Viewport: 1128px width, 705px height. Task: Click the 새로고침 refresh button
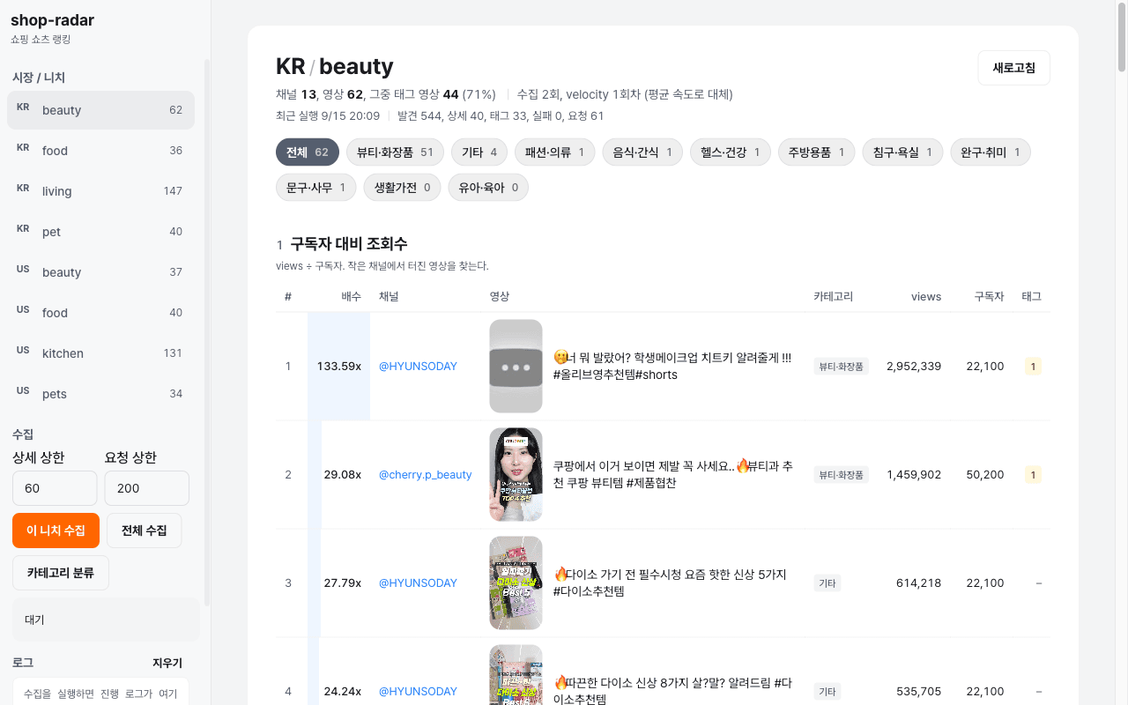(x=1013, y=68)
